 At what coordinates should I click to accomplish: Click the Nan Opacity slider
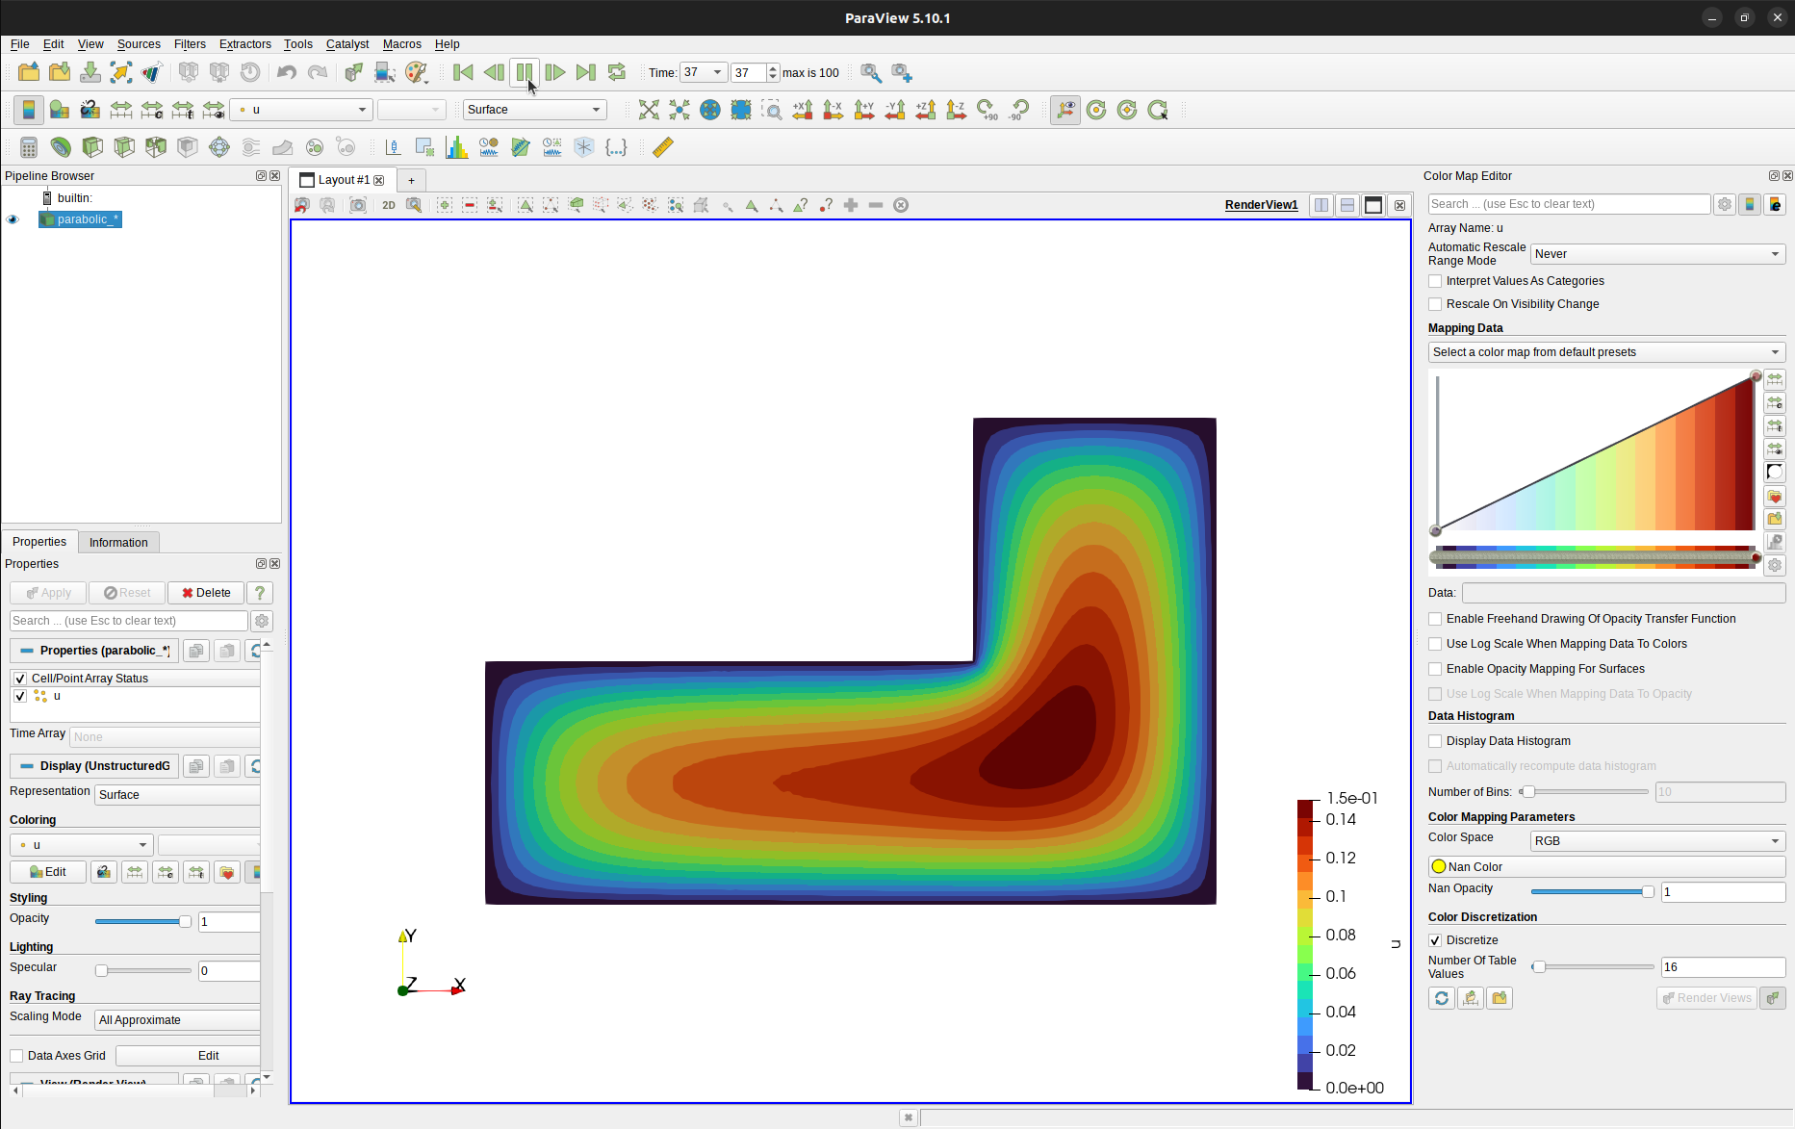click(1592, 892)
